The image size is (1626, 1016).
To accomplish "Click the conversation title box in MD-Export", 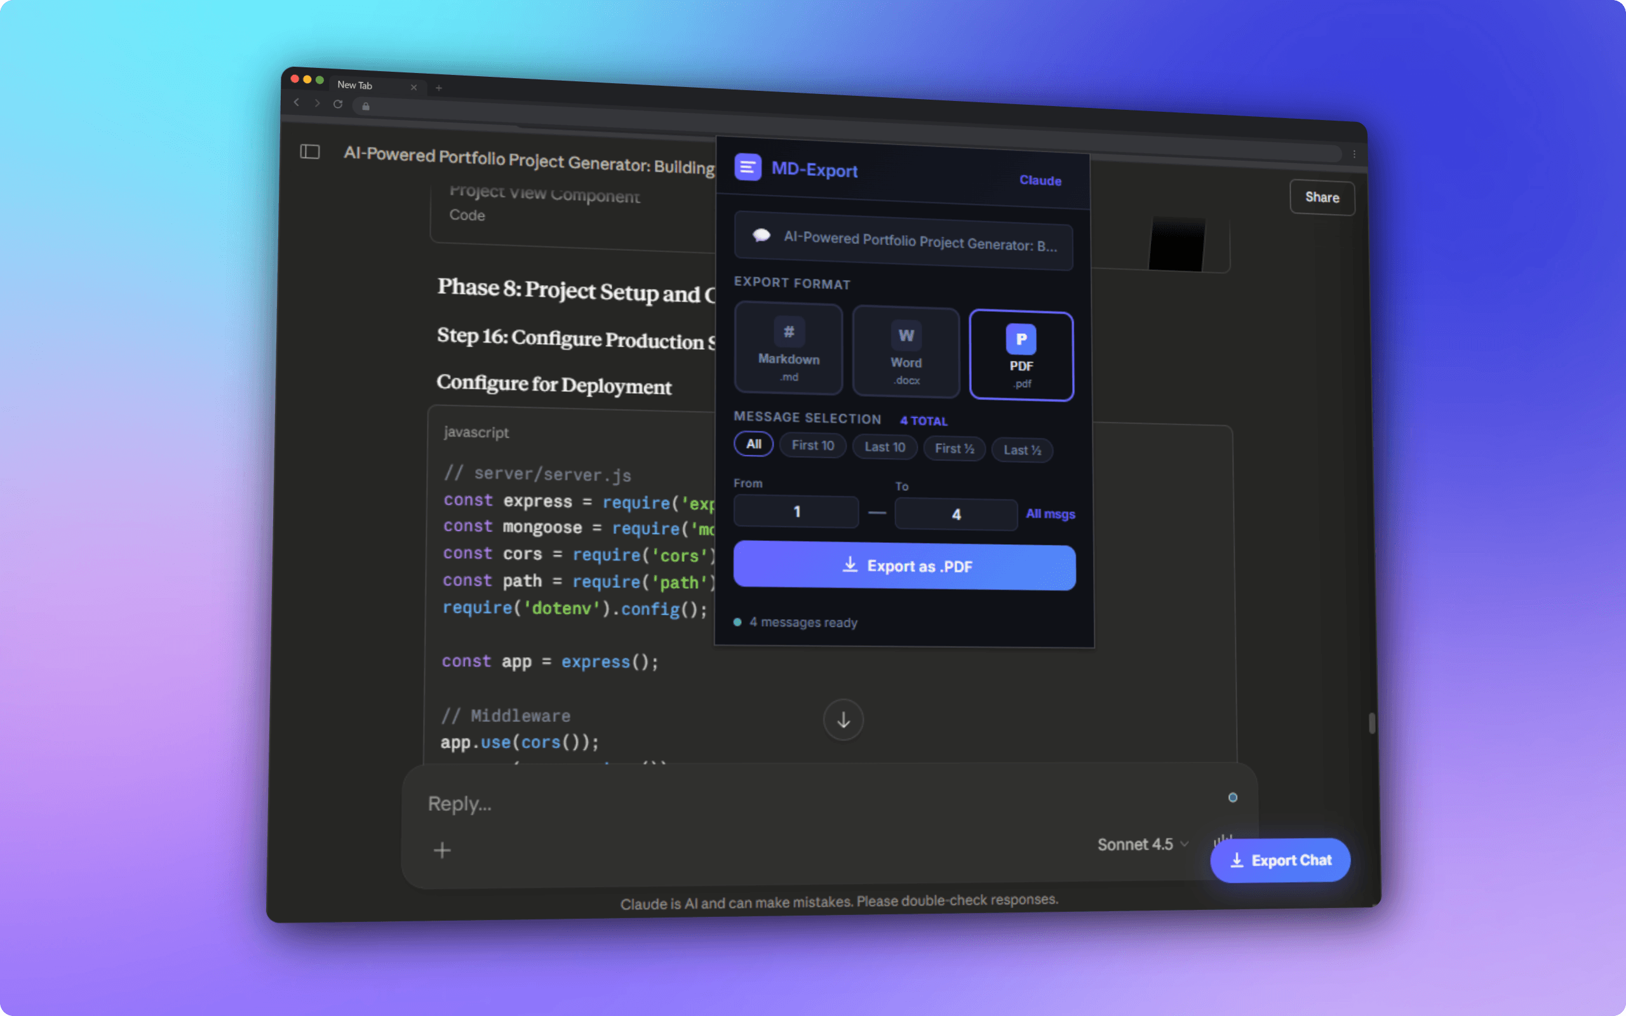I will [903, 241].
